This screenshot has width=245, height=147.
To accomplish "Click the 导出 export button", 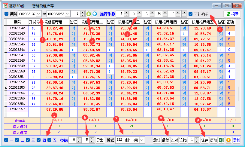I will click(x=100, y=140).
